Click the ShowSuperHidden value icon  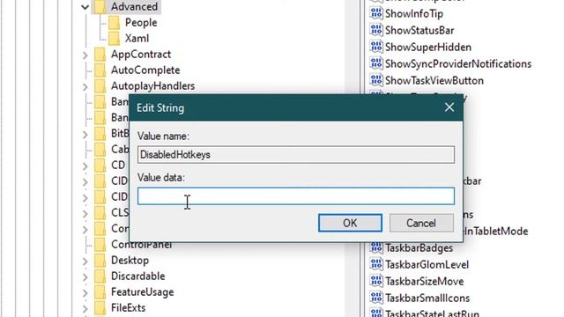pyautogui.click(x=376, y=47)
